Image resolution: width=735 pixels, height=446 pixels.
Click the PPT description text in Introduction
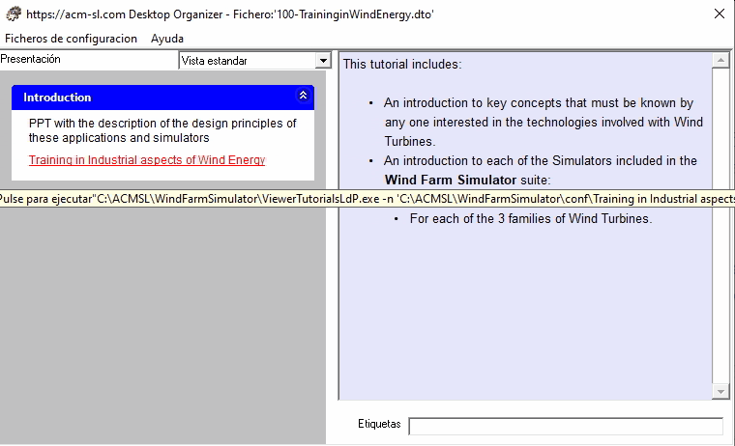point(162,130)
